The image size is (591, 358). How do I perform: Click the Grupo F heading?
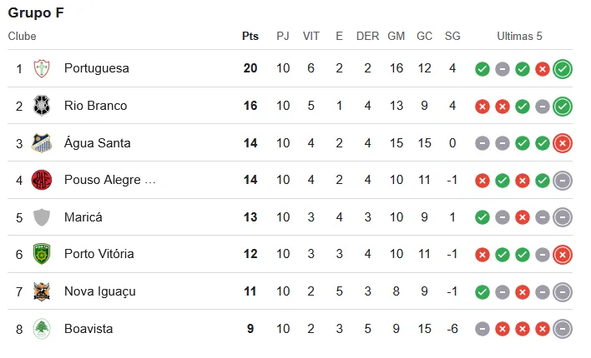(x=36, y=12)
